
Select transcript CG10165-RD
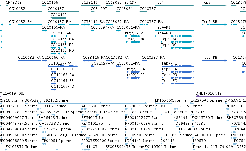62,51
